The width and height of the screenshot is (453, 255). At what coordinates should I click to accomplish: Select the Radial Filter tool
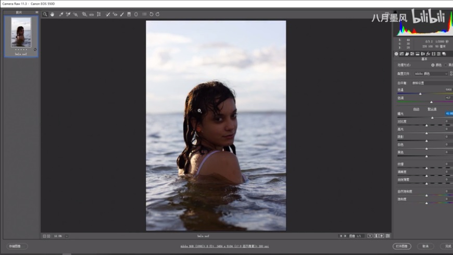pyautogui.click(x=136, y=14)
